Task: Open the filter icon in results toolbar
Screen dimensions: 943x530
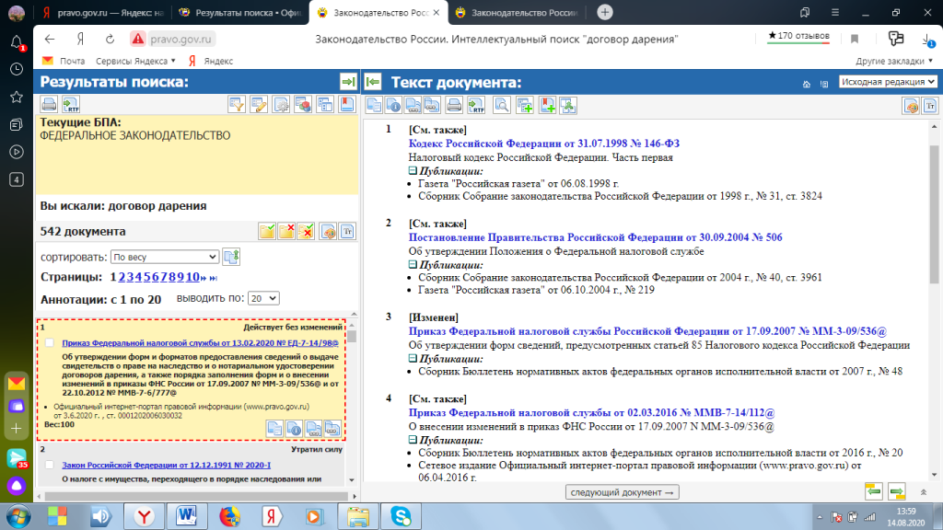Action: click(237, 105)
